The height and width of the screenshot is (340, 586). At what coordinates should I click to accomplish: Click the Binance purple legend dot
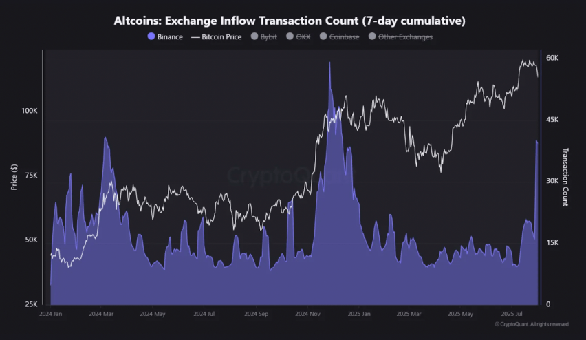(152, 36)
